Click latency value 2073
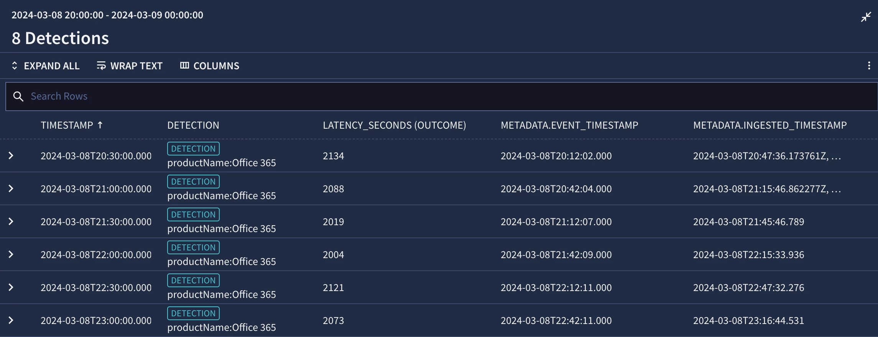The width and height of the screenshot is (878, 337). coord(333,321)
